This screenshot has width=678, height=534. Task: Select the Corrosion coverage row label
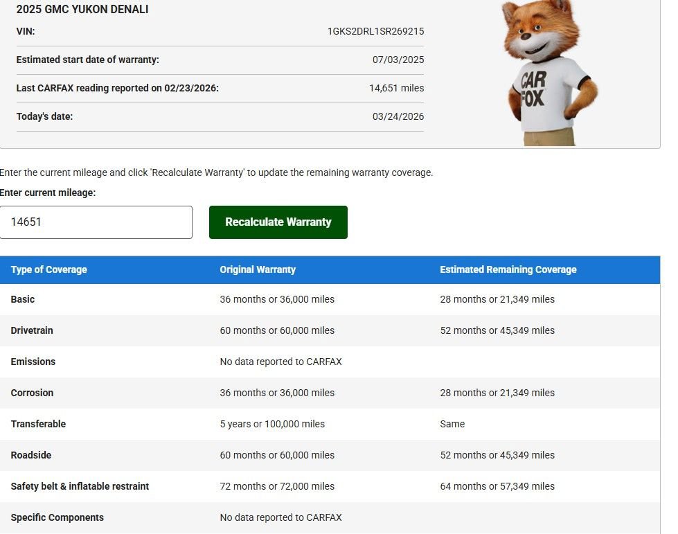tap(32, 393)
